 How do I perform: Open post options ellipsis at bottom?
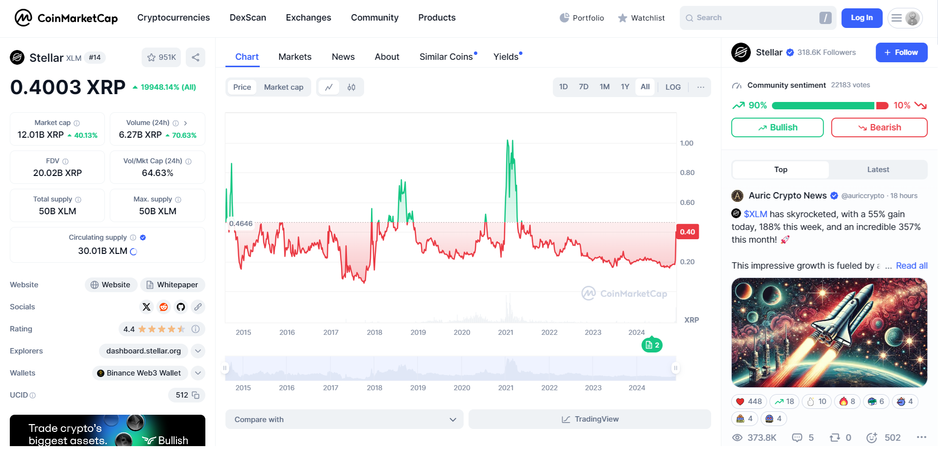click(x=921, y=437)
